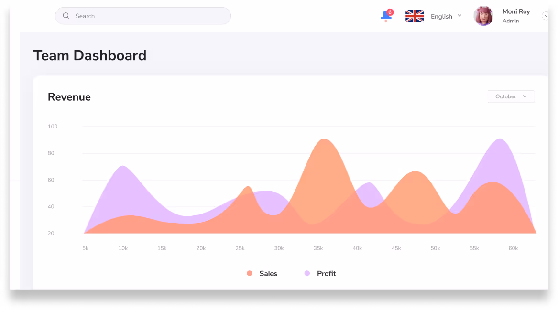This screenshot has height=310, width=558.
Task: Click the Profit legend dot
Action: coord(307,273)
